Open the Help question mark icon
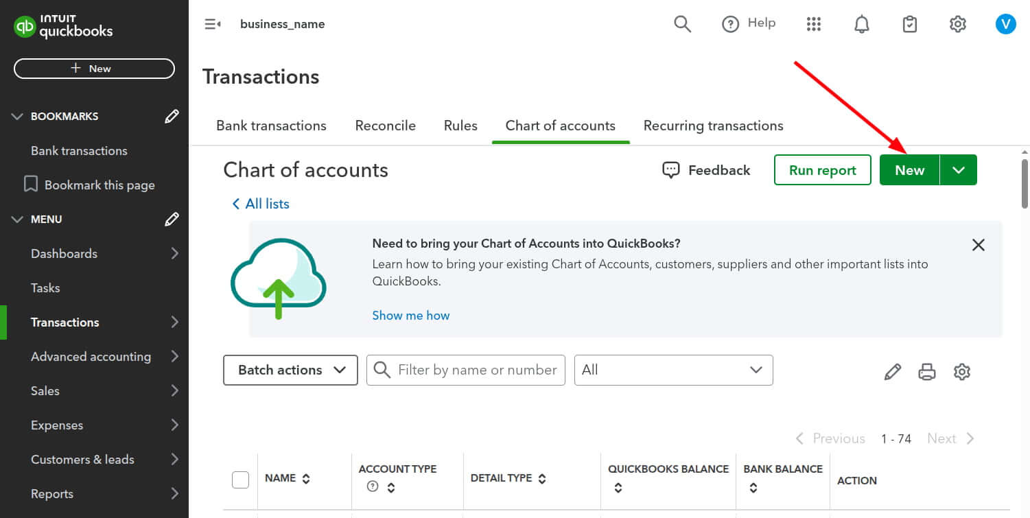 pyautogui.click(x=730, y=24)
